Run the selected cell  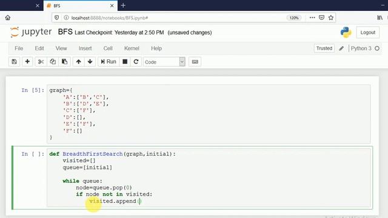click(109, 62)
